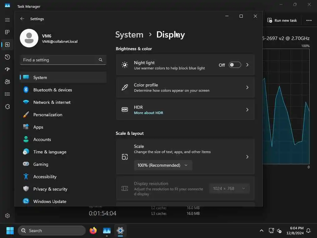Click the Display resolution icon
Screen dimensions: 317x238
pyautogui.click(x=125, y=188)
